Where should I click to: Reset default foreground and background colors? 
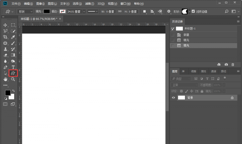tap(6, 99)
